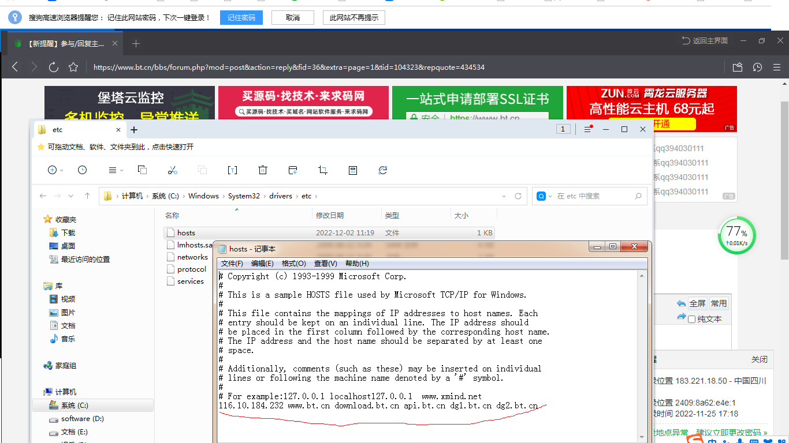Click 全屏 button in forum editor
The image size is (789, 443).
tap(697, 303)
